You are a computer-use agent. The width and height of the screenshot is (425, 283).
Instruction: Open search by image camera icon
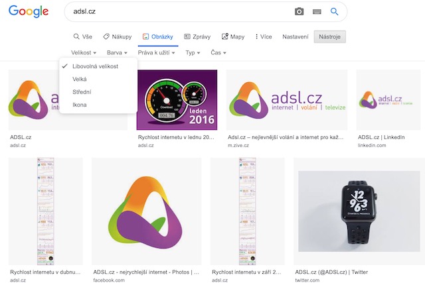click(299, 12)
